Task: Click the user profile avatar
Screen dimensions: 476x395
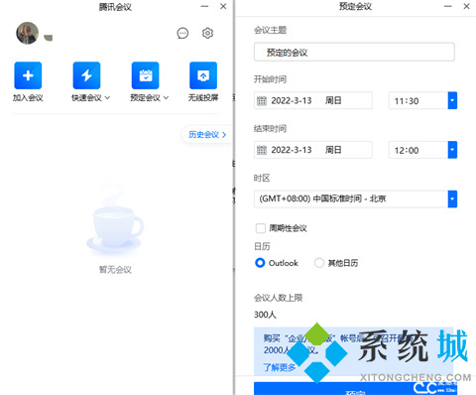Action: pyautogui.click(x=28, y=33)
